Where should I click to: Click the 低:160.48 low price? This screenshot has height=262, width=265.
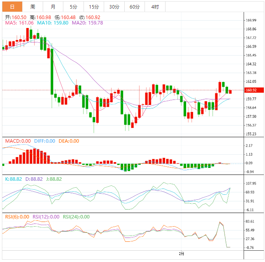pos(65,17)
